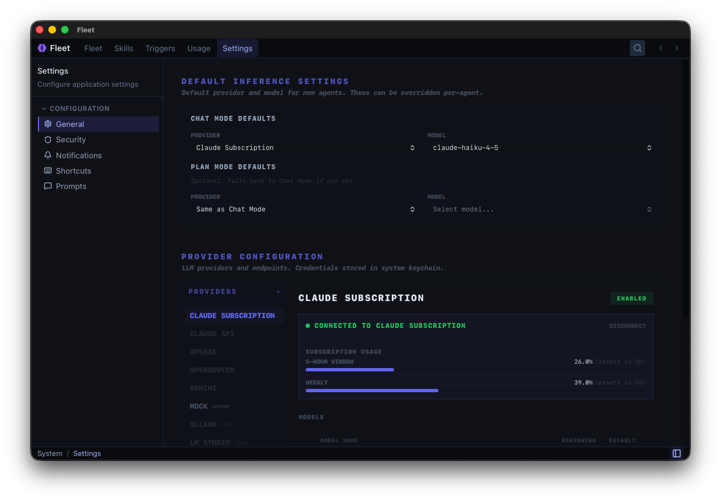Collapse the CONFIGURATION section chevron
Viewport: 721px width, 501px height.
point(44,108)
